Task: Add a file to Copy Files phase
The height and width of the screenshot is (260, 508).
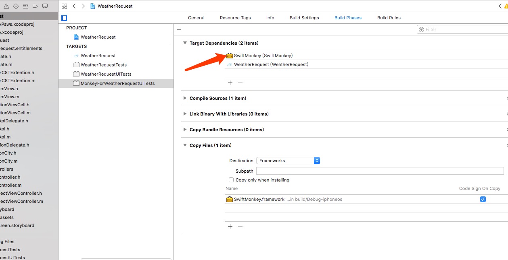Action: pyautogui.click(x=230, y=226)
